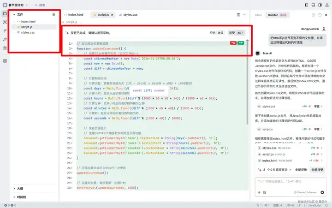Click the top search box
This screenshot has width=332, height=208.
[40, 5]
